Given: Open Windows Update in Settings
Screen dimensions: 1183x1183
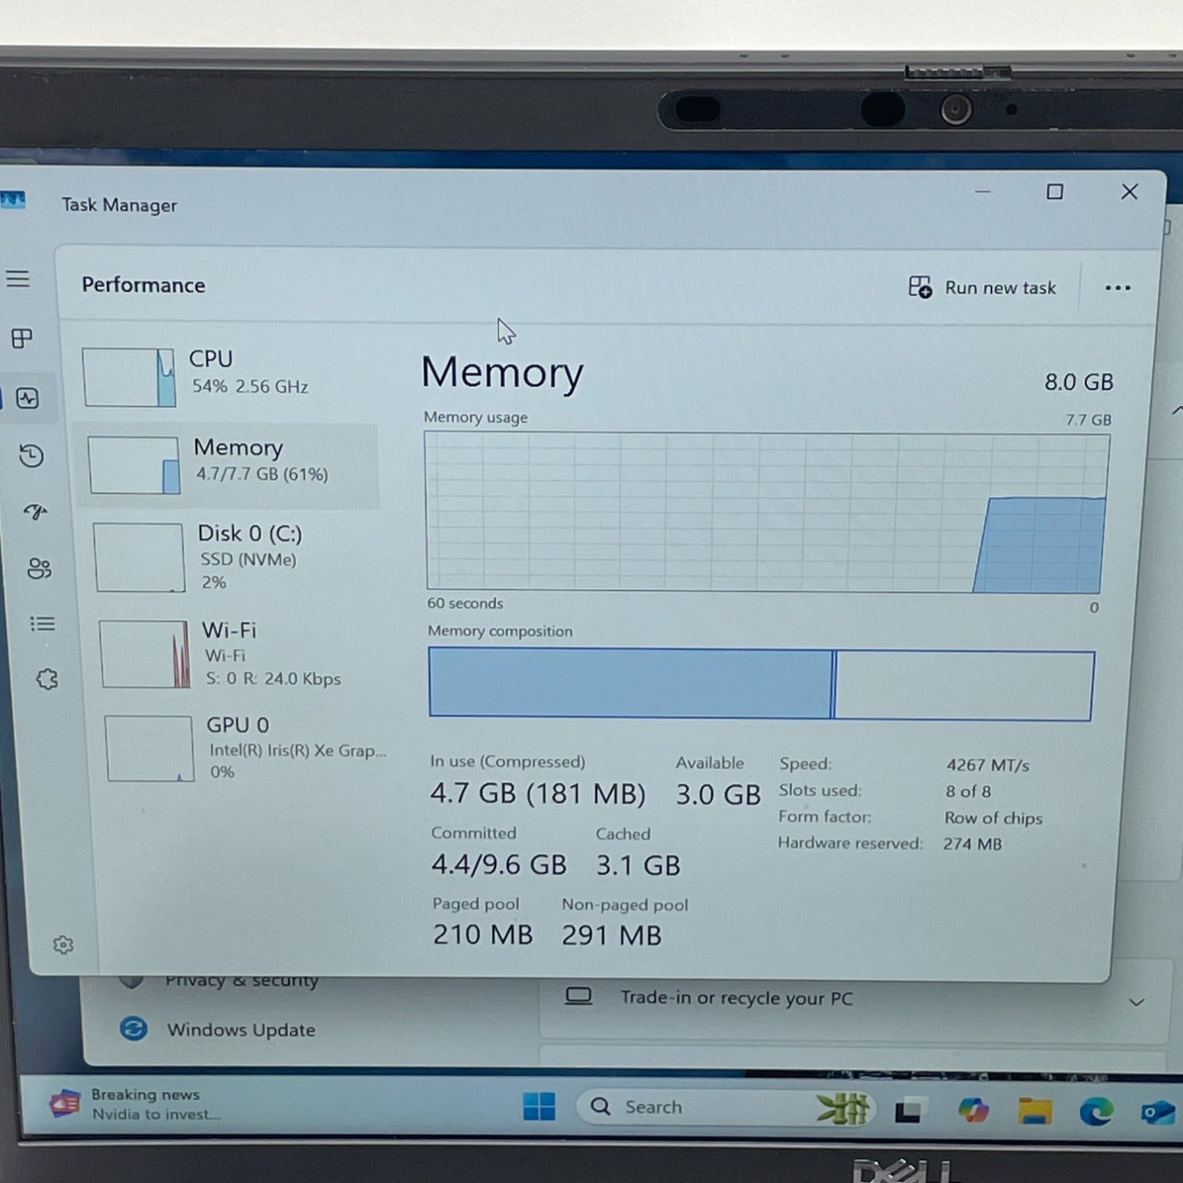Looking at the screenshot, I should [241, 1030].
